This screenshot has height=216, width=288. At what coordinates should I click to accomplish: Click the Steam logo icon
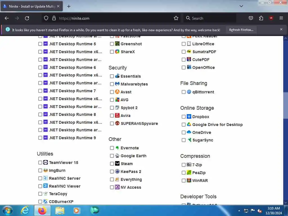click(117, 163)
